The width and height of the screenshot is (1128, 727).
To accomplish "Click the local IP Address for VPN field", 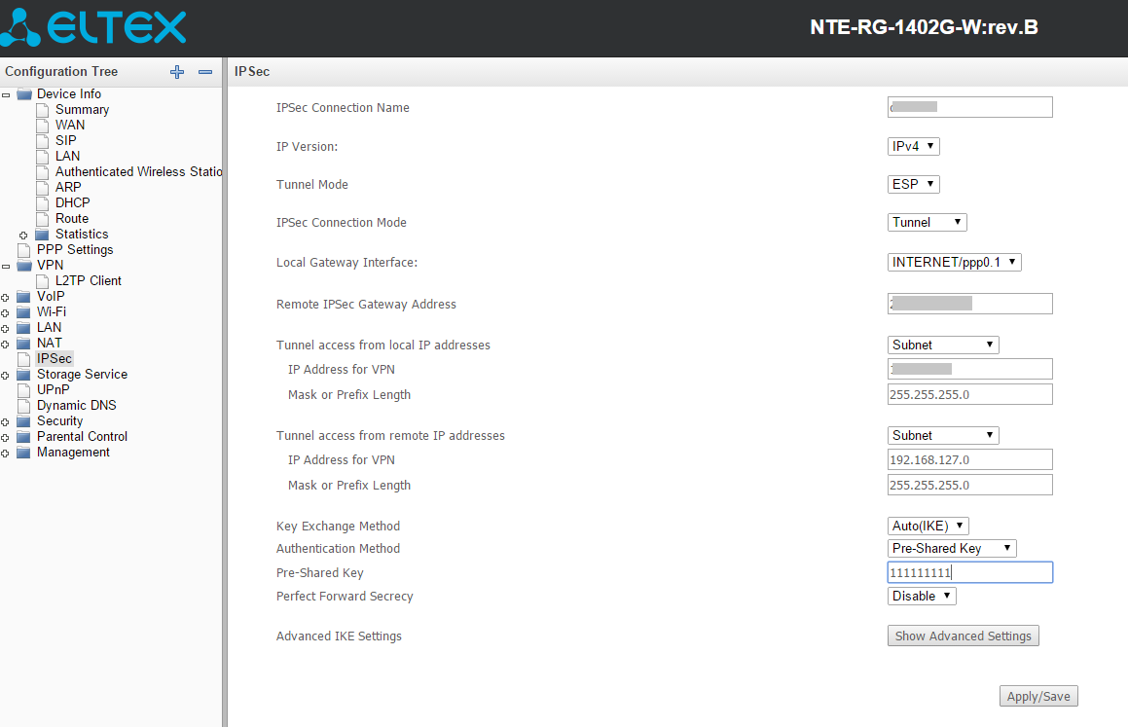I will (969, 369).
